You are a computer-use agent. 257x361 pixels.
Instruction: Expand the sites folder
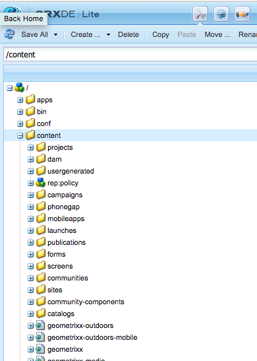[x=30, y=290]
